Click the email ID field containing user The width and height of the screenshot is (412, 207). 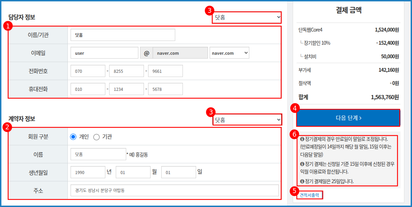point(104,53)
